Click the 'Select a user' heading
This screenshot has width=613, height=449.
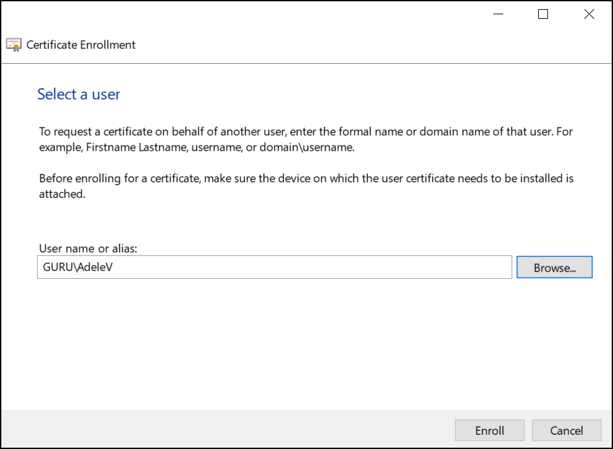[x=79, y=94]
